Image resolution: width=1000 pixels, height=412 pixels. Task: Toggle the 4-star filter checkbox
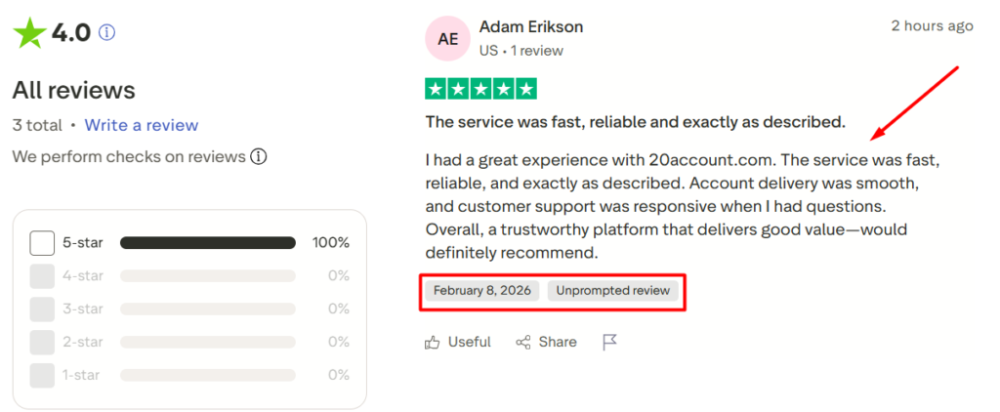pyautogui.click(x=42, y=276)
